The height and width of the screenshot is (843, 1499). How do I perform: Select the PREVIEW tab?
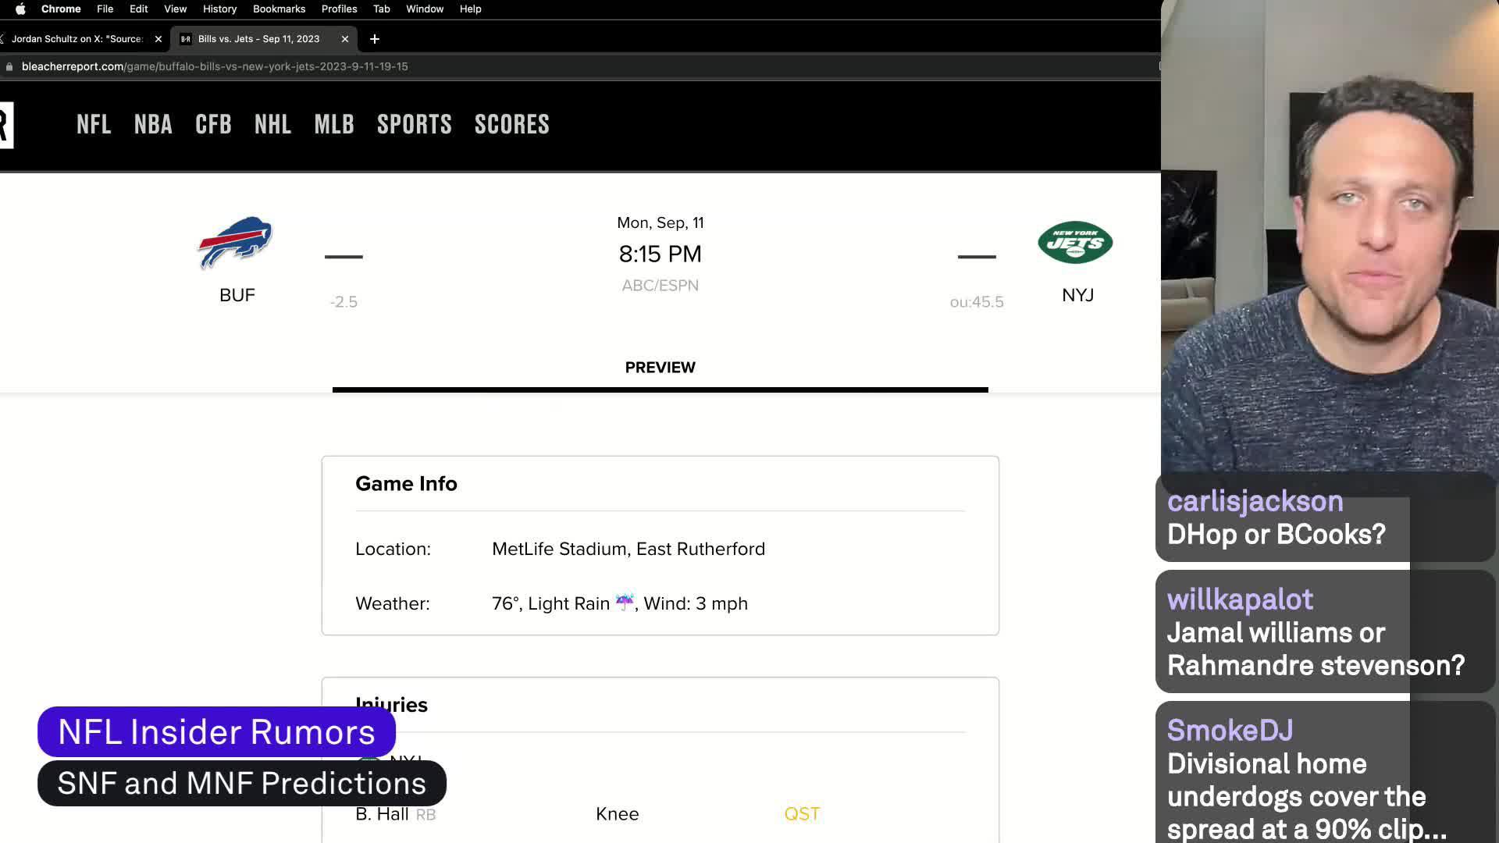pos(661,368)
